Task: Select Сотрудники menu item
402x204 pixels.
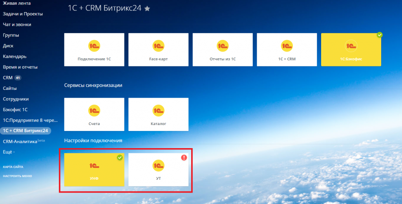Action: [16, 99]
